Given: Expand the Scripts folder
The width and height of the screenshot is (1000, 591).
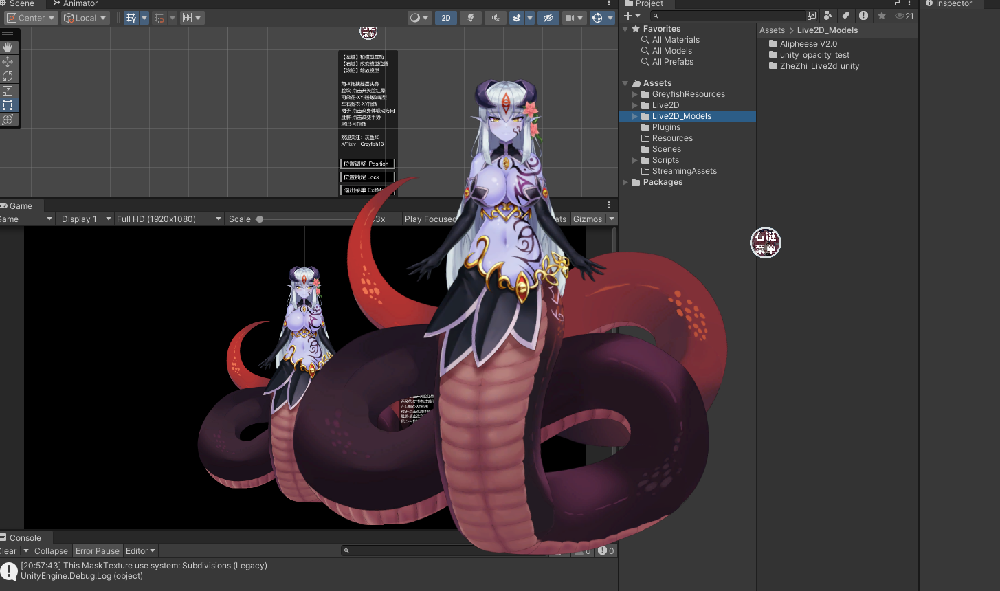Looking at the screenshot, I should coord(635,160).
